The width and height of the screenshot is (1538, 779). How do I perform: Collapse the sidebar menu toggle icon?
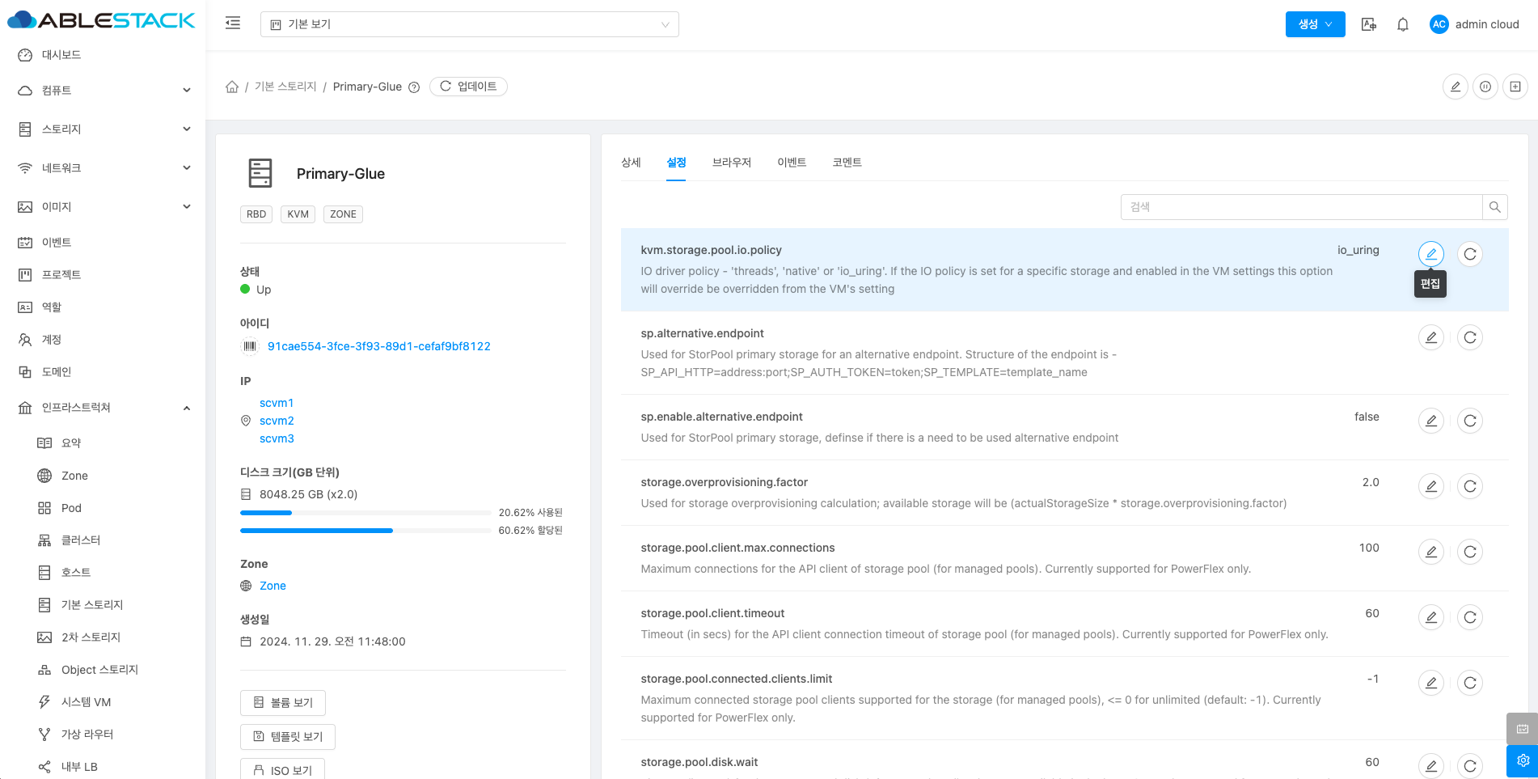pyautogui.click(x=233, y=23)
